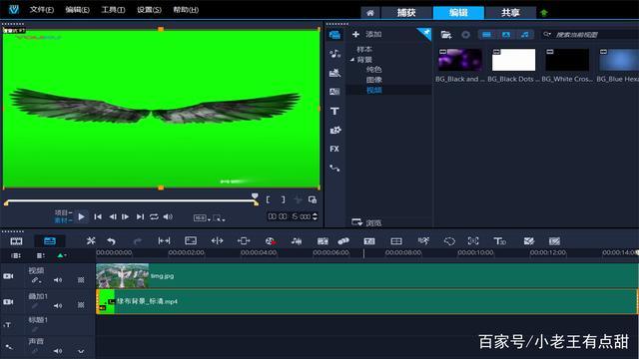The image size is (639, 359).
Task: Toggle repeat playback loop
Action: [x=154, y=217]
